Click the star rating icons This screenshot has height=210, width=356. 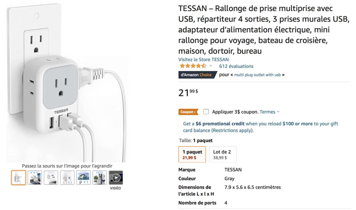[x=193, y=66]
